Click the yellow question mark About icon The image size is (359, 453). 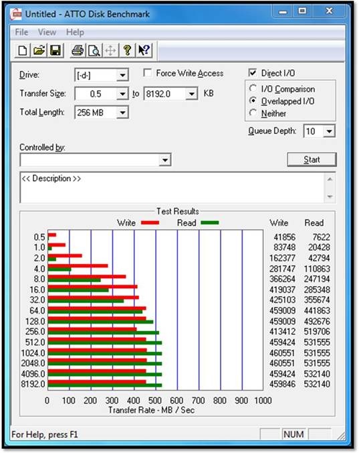coord(127,50)
